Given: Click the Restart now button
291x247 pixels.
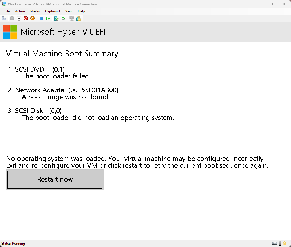Looking at the screenshot, I should tap(55, 179).
